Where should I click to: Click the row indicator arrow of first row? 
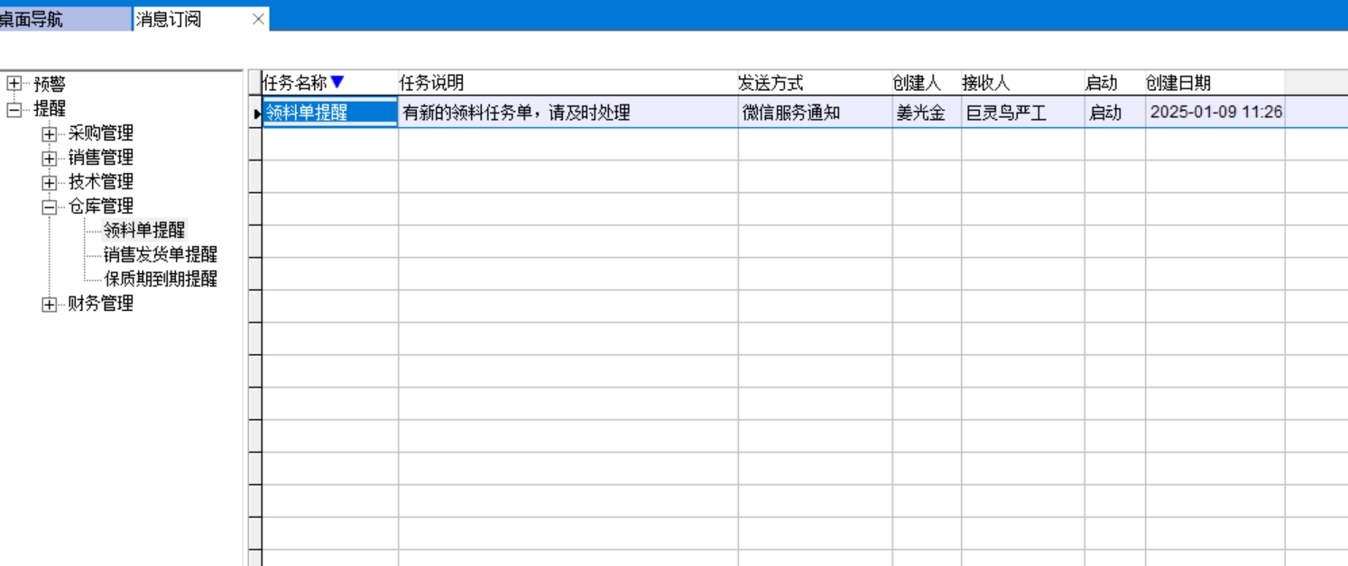click(255, 114)
